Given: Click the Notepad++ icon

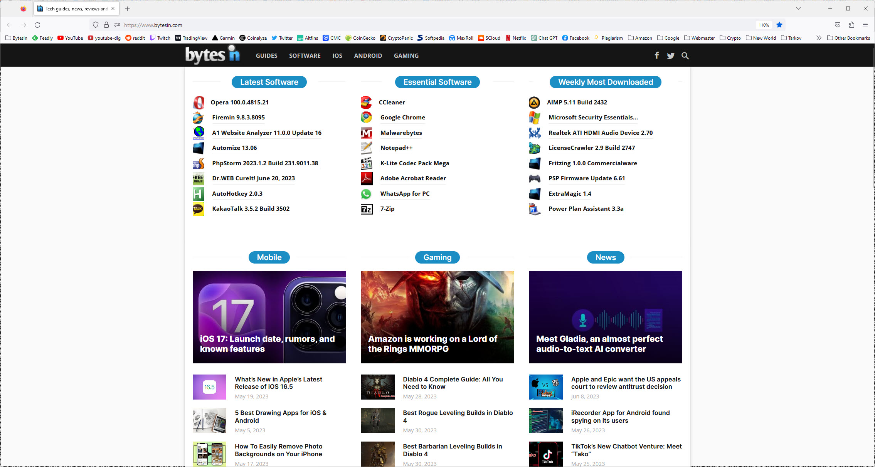Looking at the screenshot, I should 366,148.
